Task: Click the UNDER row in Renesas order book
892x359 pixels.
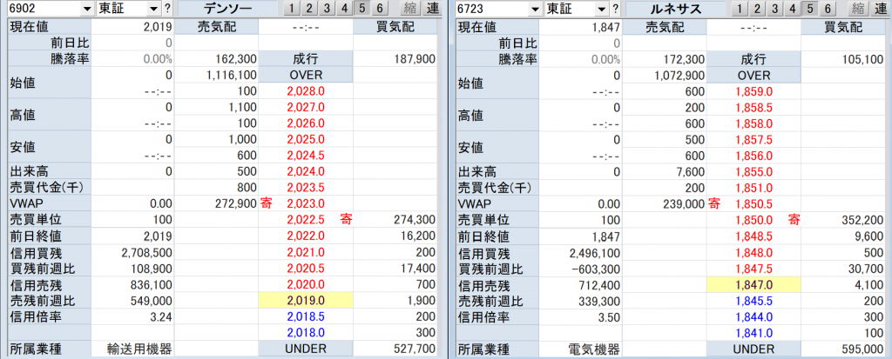Action: point(752,349)
